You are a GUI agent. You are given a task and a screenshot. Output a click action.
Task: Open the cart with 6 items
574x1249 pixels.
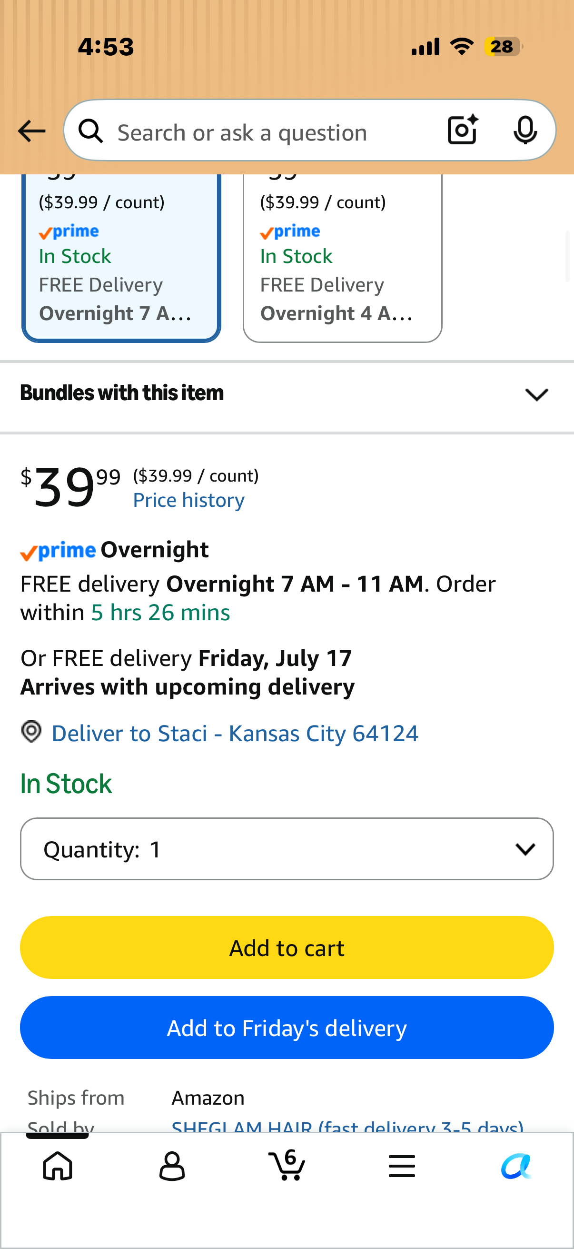[287, 1165]
